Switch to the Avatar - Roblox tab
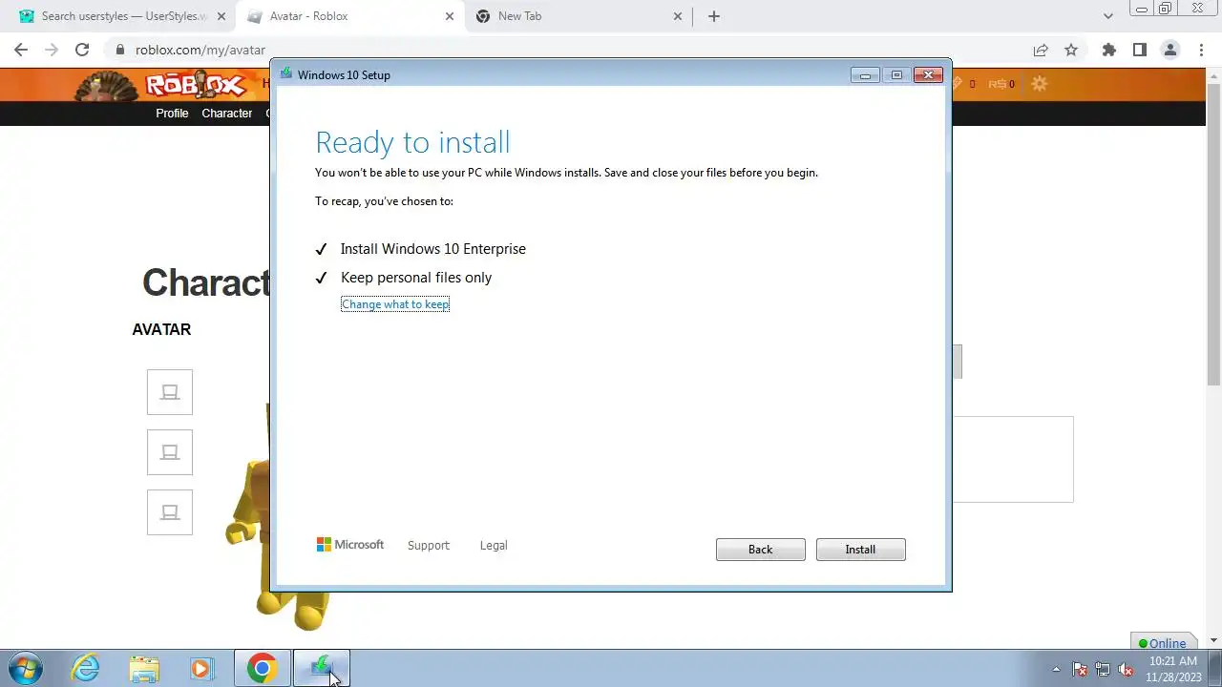1222x687 pixels. pyautogui.click(x=349, y=16)
